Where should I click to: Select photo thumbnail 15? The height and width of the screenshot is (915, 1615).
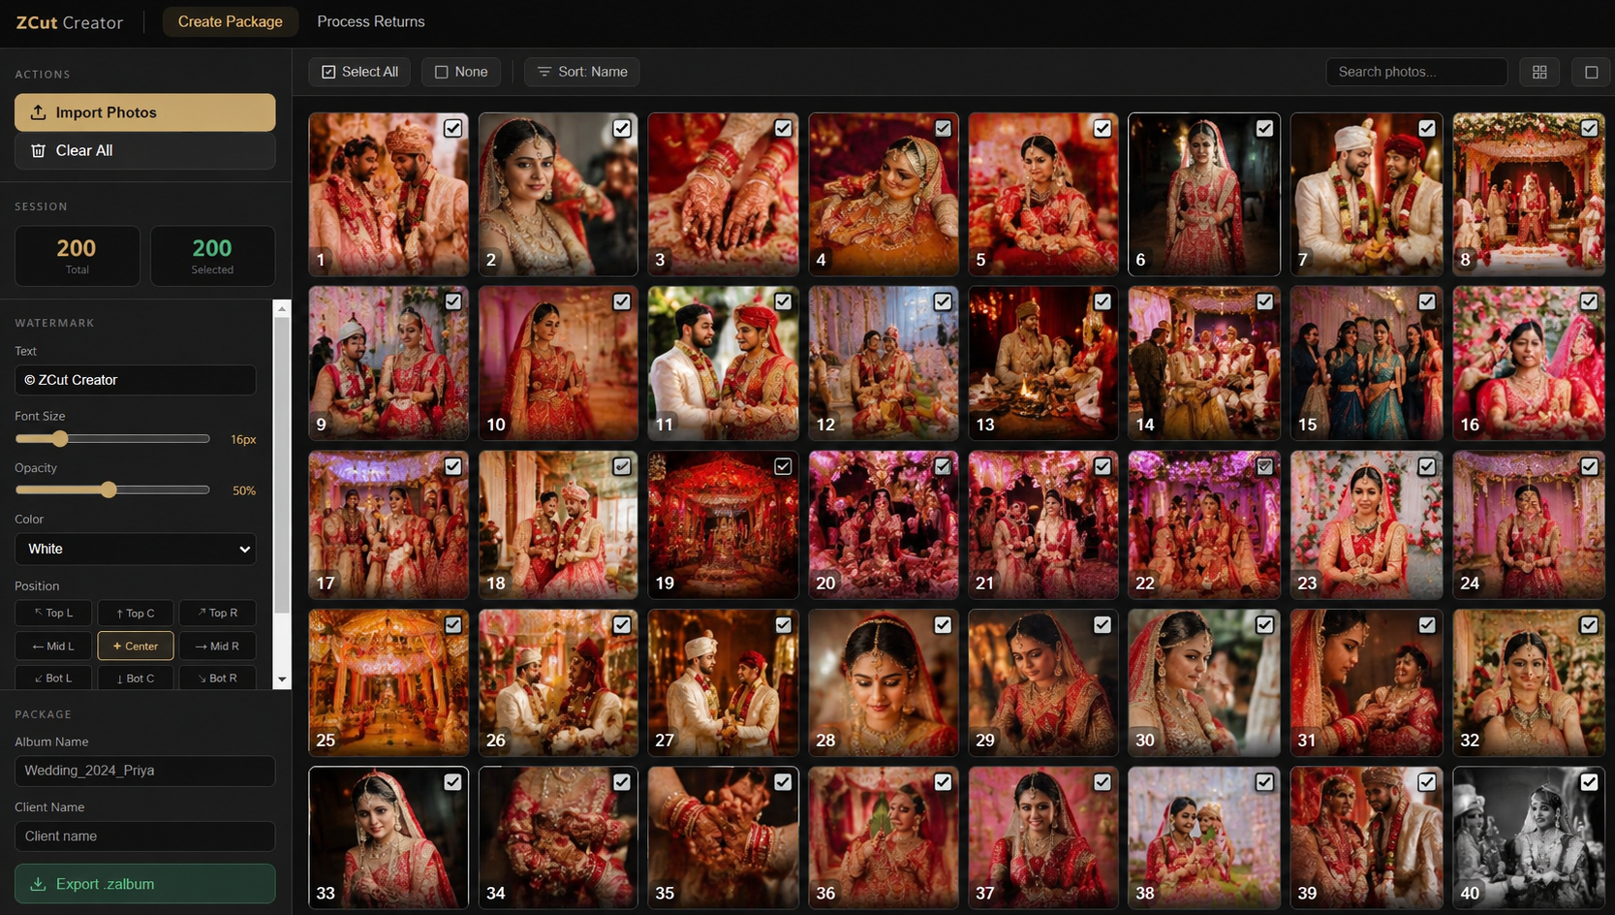[x=1366, y=363]
